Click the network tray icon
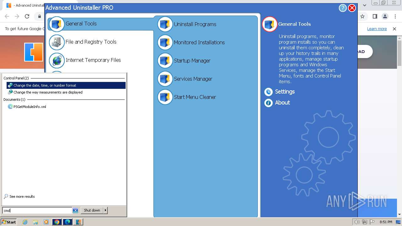Screen dimensions: 402x226 [x=365, y=222]
